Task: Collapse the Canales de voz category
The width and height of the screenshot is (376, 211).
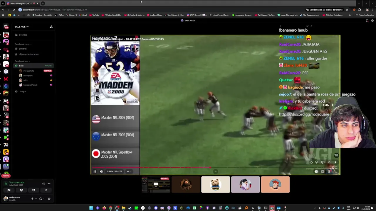Action: (22, 61)
